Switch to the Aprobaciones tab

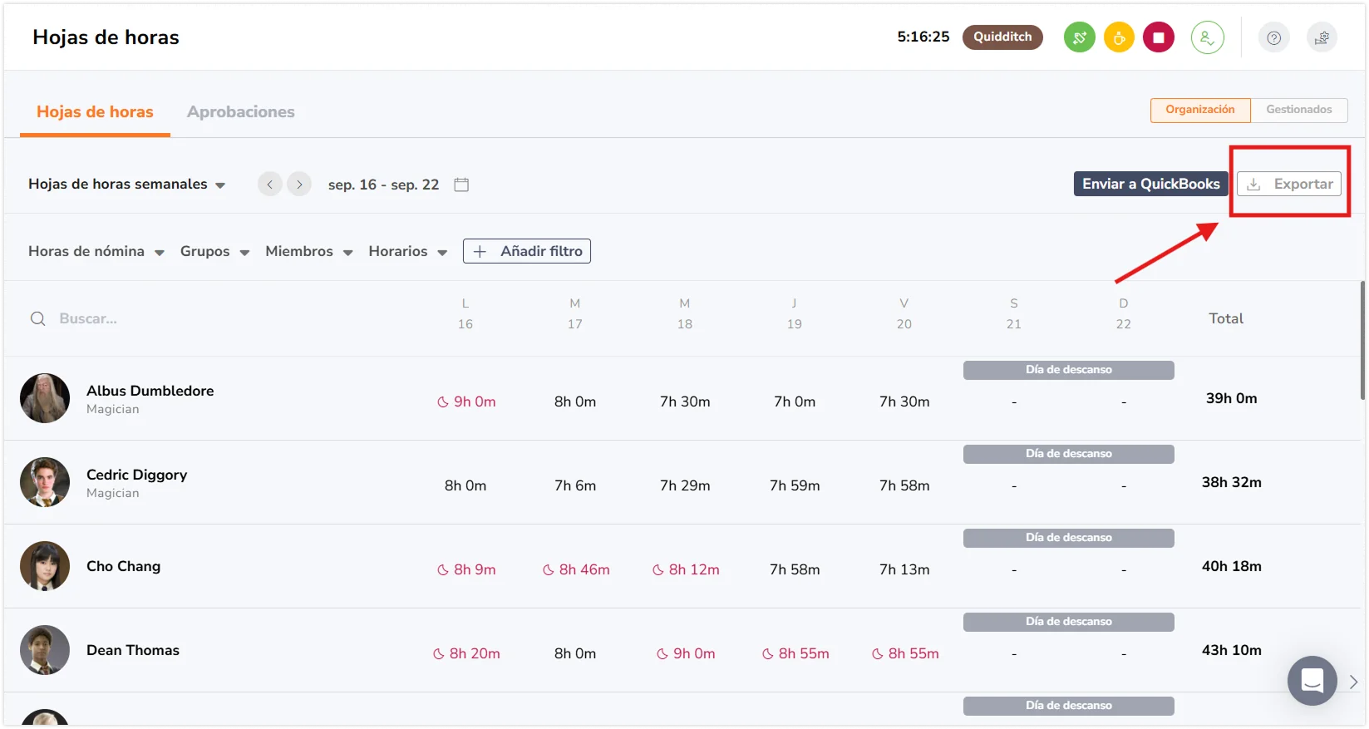point(240,111)
